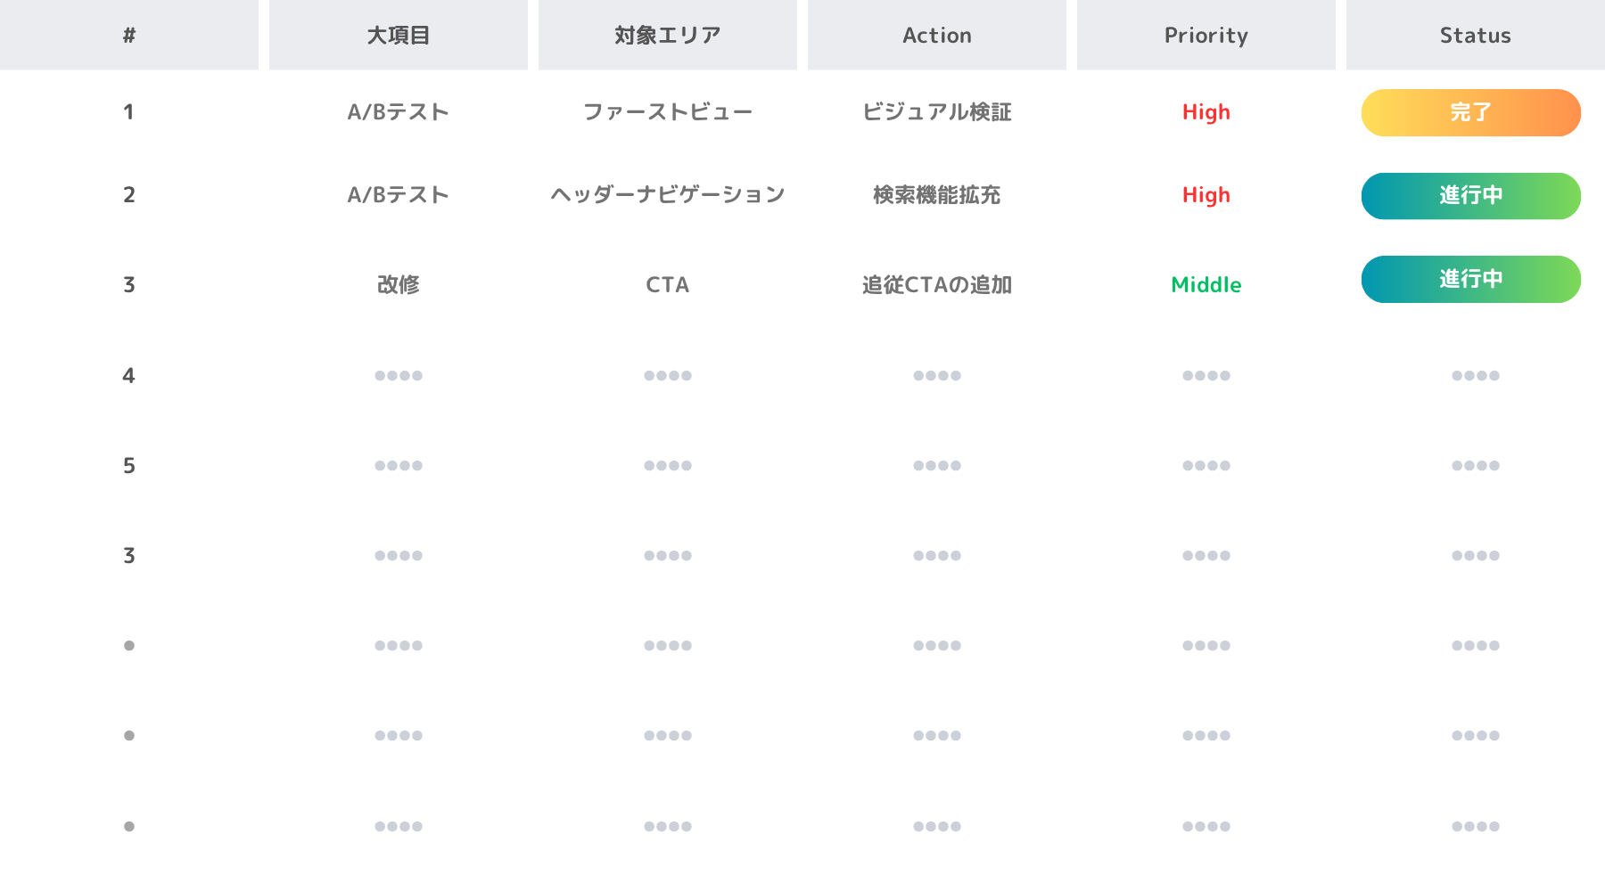Select the 改修 cell
The width and height of the screenshot is (1605, 891).
399,285
